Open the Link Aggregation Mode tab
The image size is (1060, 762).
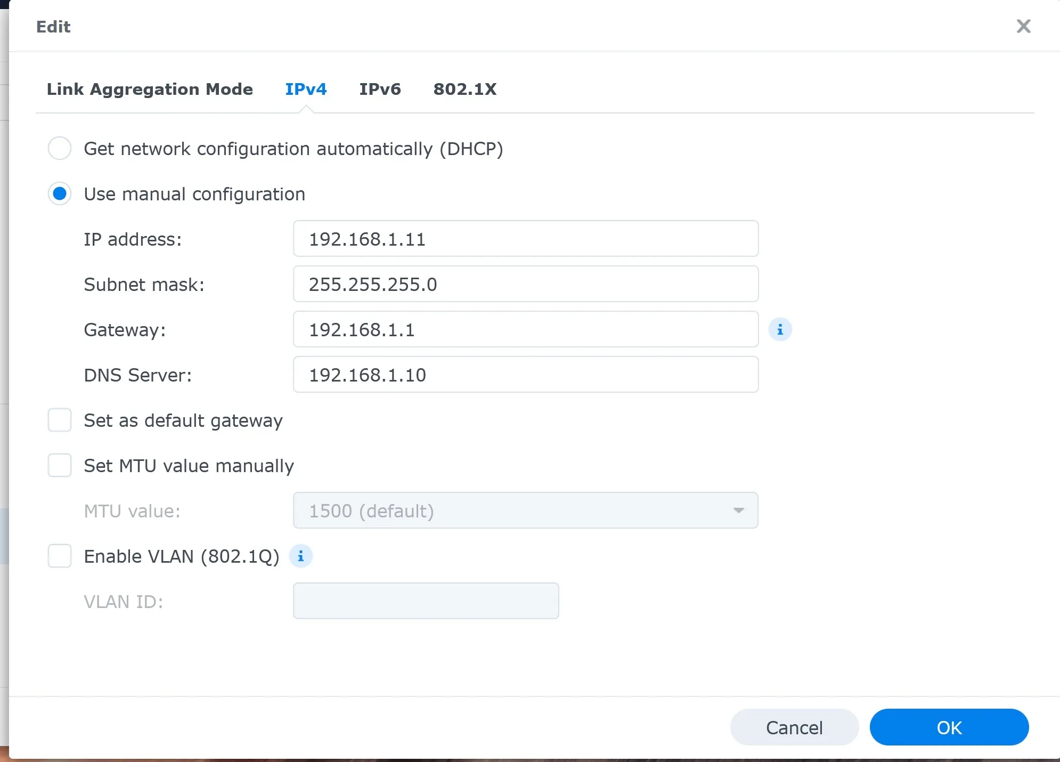[150, 90]
